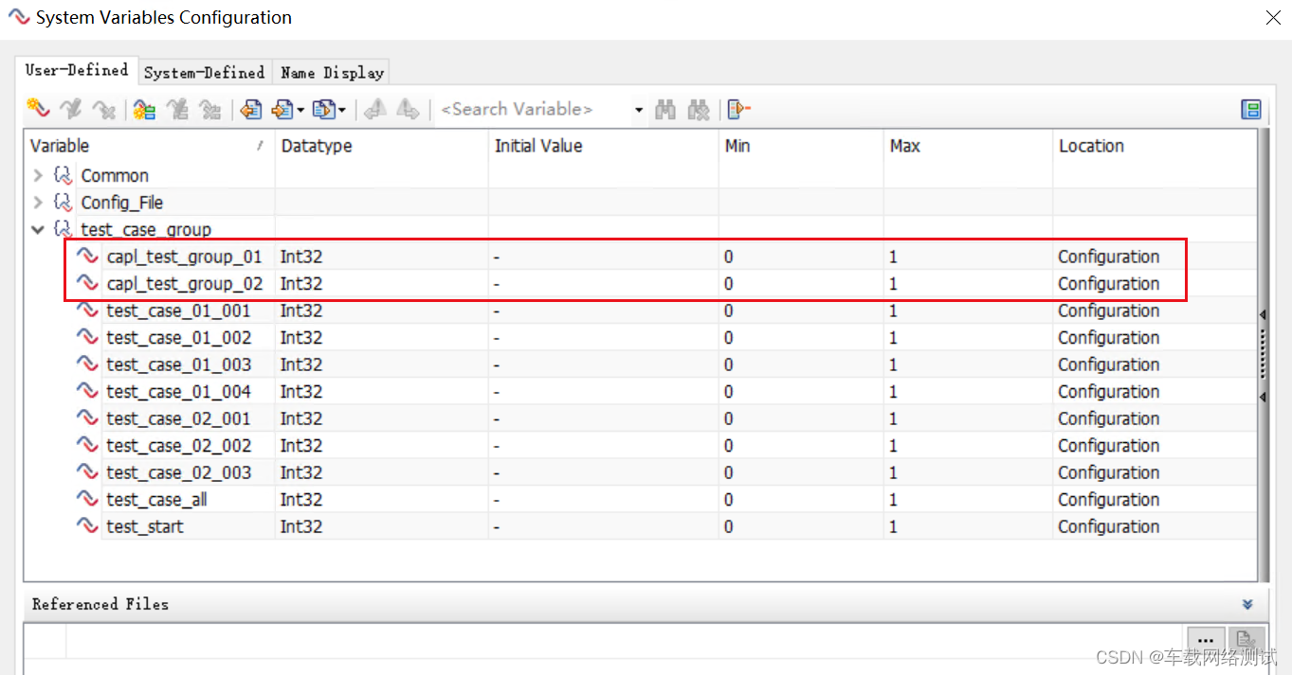This screenshot has width=1292, height=675.
Task: Click the new namespace icon
Action: (x=144, y=109)
